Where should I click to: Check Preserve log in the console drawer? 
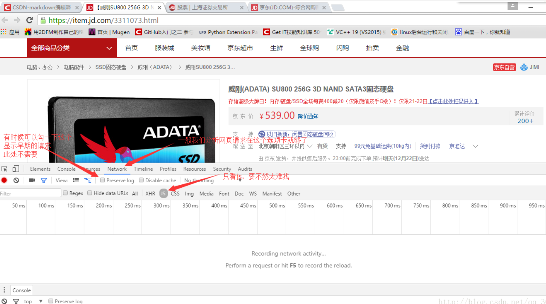click(x=51, y=301)
